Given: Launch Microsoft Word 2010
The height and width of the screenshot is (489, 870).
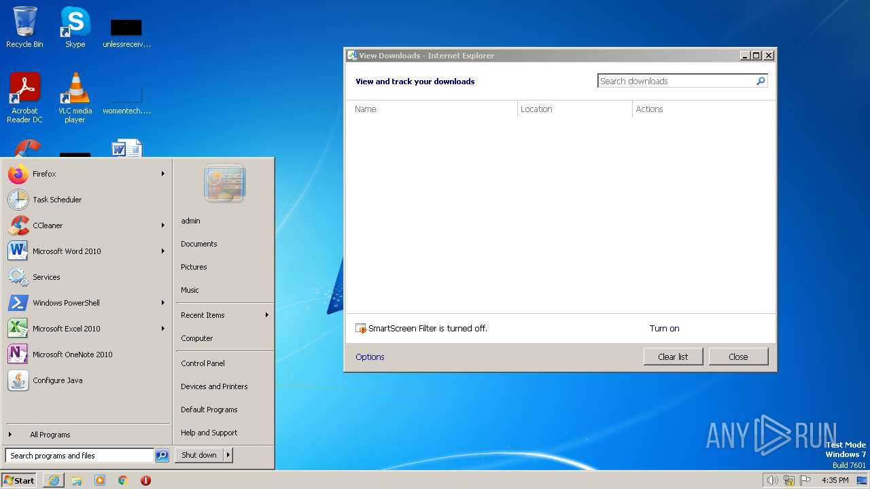Looking at the screenshot, I should click(87, 251).
